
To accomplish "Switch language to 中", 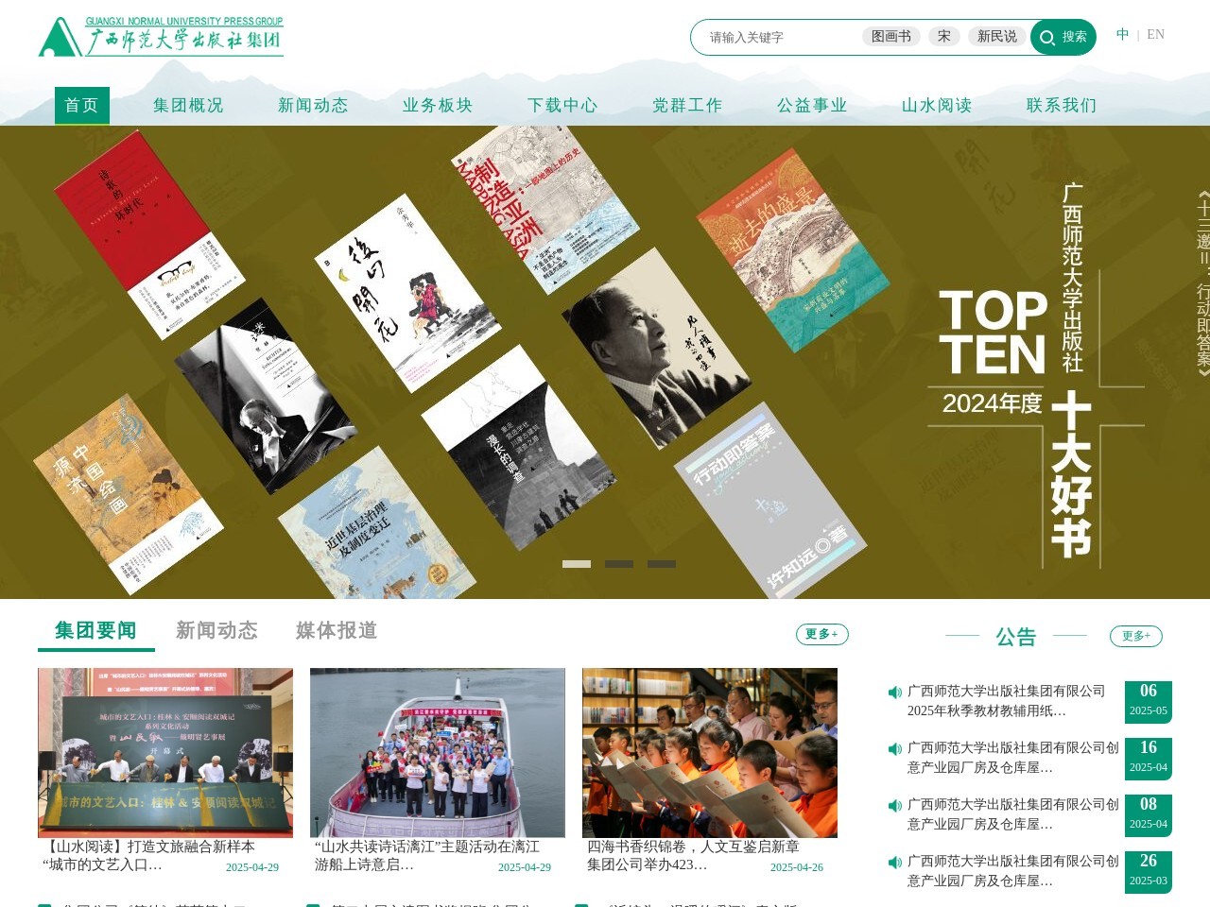I will click(x=1122, y=34).
